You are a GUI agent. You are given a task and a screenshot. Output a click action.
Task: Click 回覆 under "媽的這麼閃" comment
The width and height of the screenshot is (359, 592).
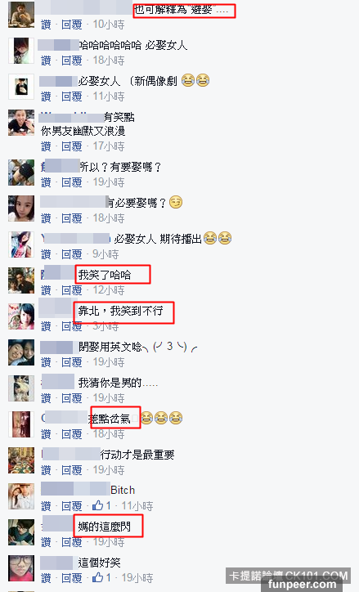72,542
